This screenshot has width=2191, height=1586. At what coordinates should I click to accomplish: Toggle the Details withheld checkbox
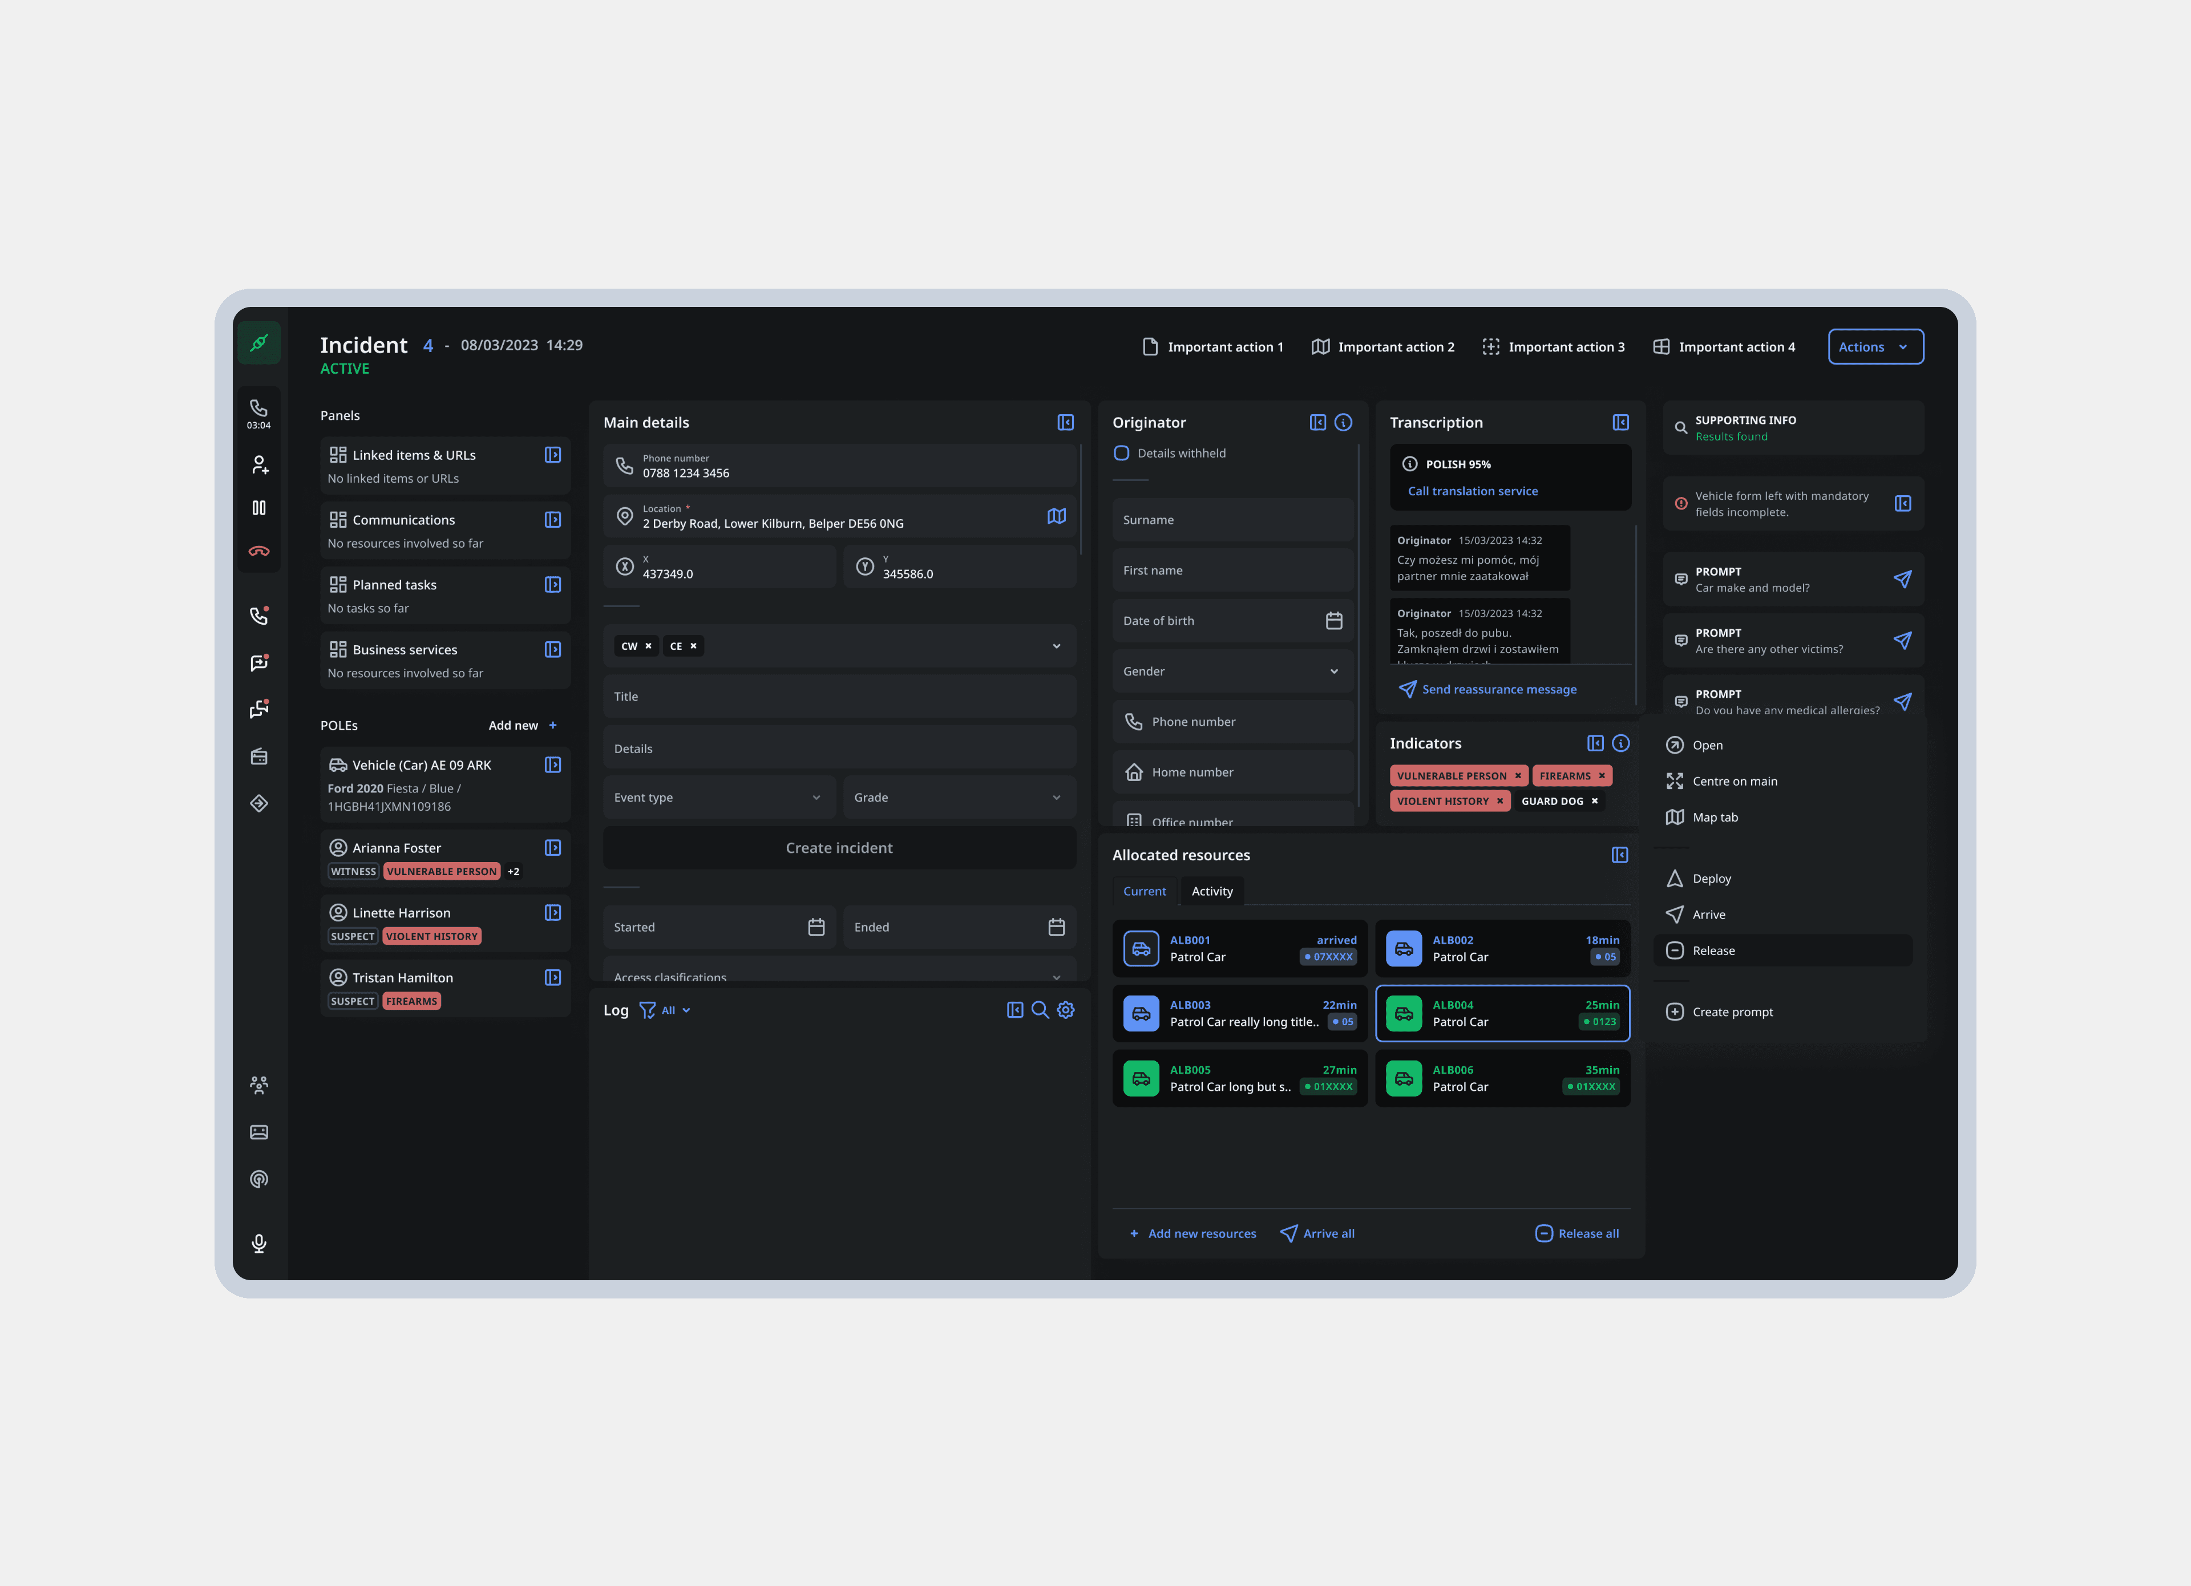point(1122,453)
